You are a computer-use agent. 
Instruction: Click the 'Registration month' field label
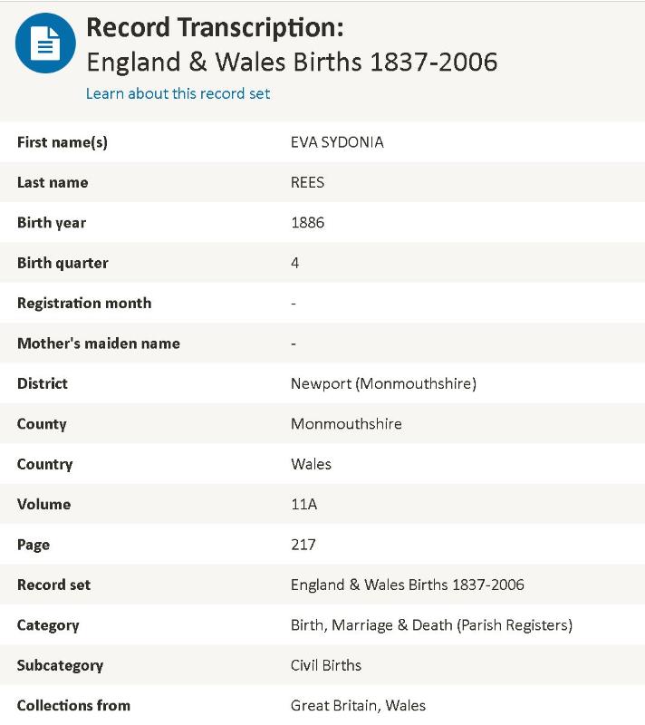[84, 303]
